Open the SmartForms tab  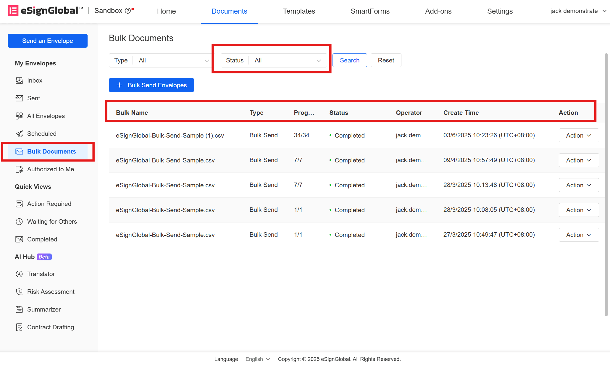coord(370,11)
